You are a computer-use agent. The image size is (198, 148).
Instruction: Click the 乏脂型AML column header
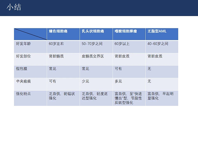[x=158, y=31]
